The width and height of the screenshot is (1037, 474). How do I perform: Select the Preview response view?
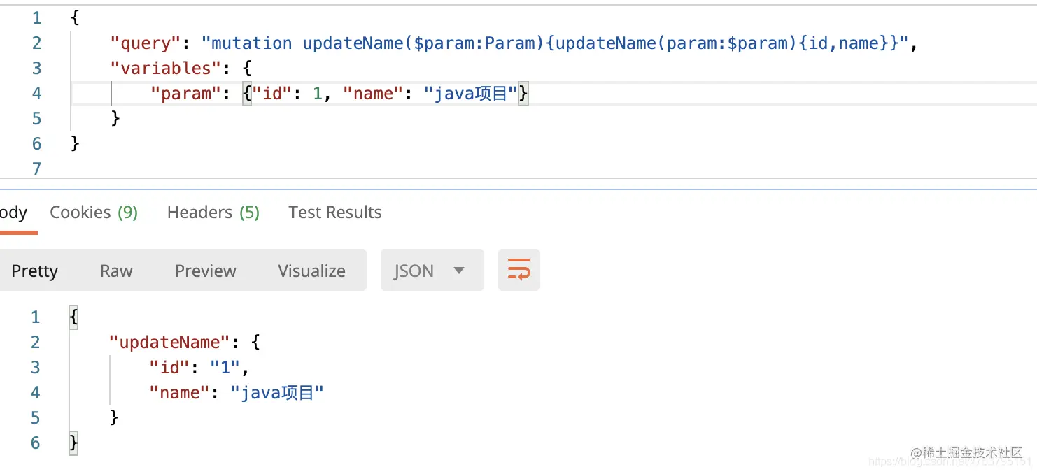tap(206, 271)
